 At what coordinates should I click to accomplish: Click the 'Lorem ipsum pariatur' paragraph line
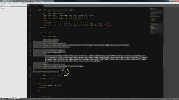point(95,56)
